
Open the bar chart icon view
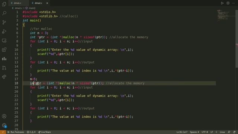pos(4,59)
